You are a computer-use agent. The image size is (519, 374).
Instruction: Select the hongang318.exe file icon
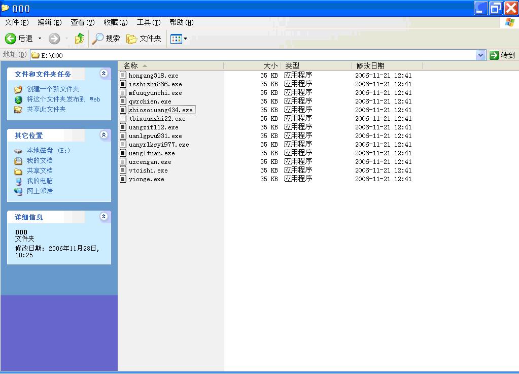pyautogui.click(x=123, y=76)
